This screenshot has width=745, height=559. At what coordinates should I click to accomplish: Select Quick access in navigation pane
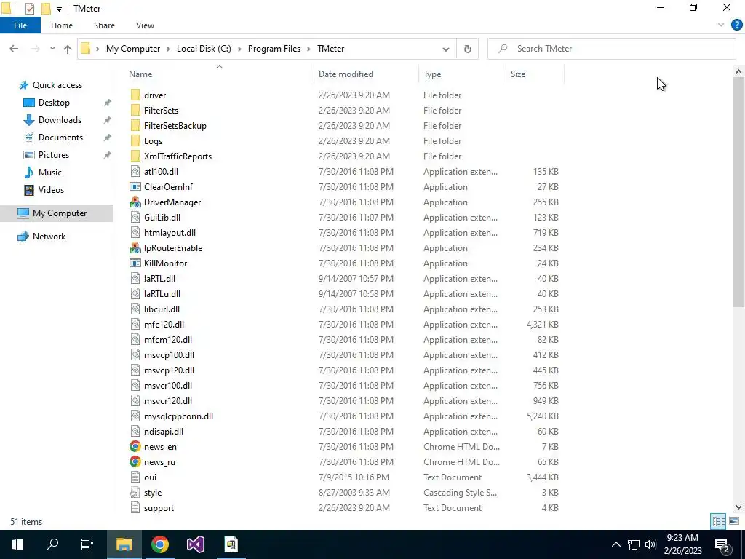pos(57,85)
